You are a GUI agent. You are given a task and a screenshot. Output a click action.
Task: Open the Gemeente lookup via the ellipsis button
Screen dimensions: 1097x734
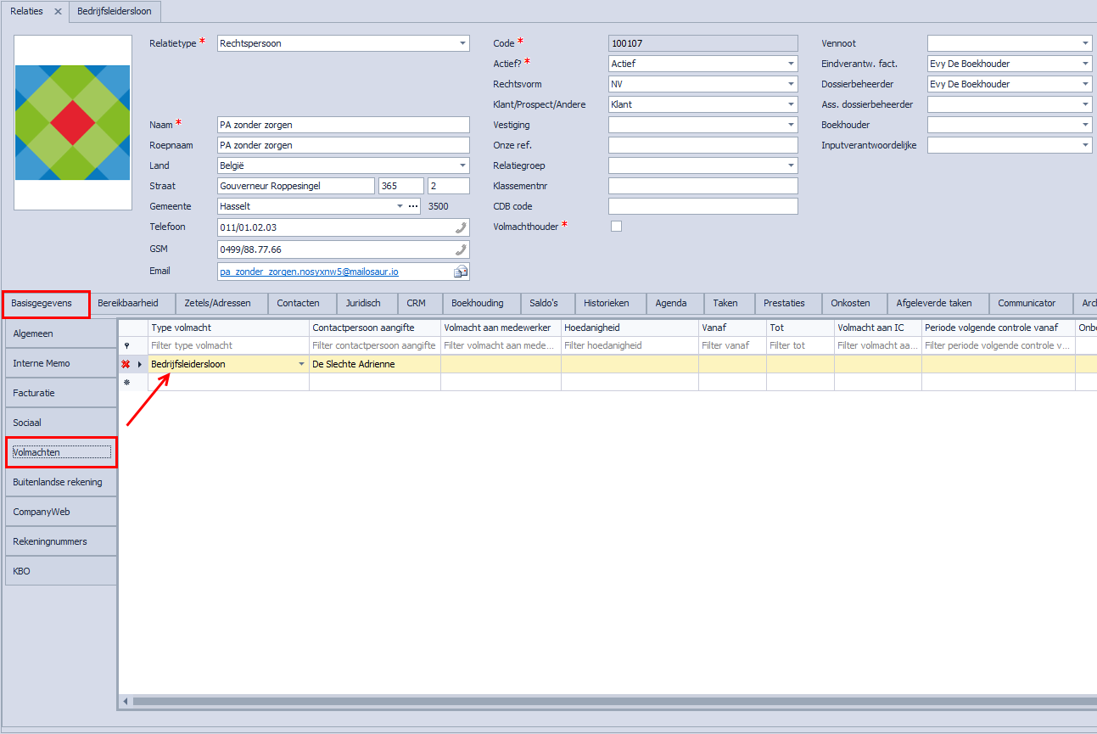(413, 205)
